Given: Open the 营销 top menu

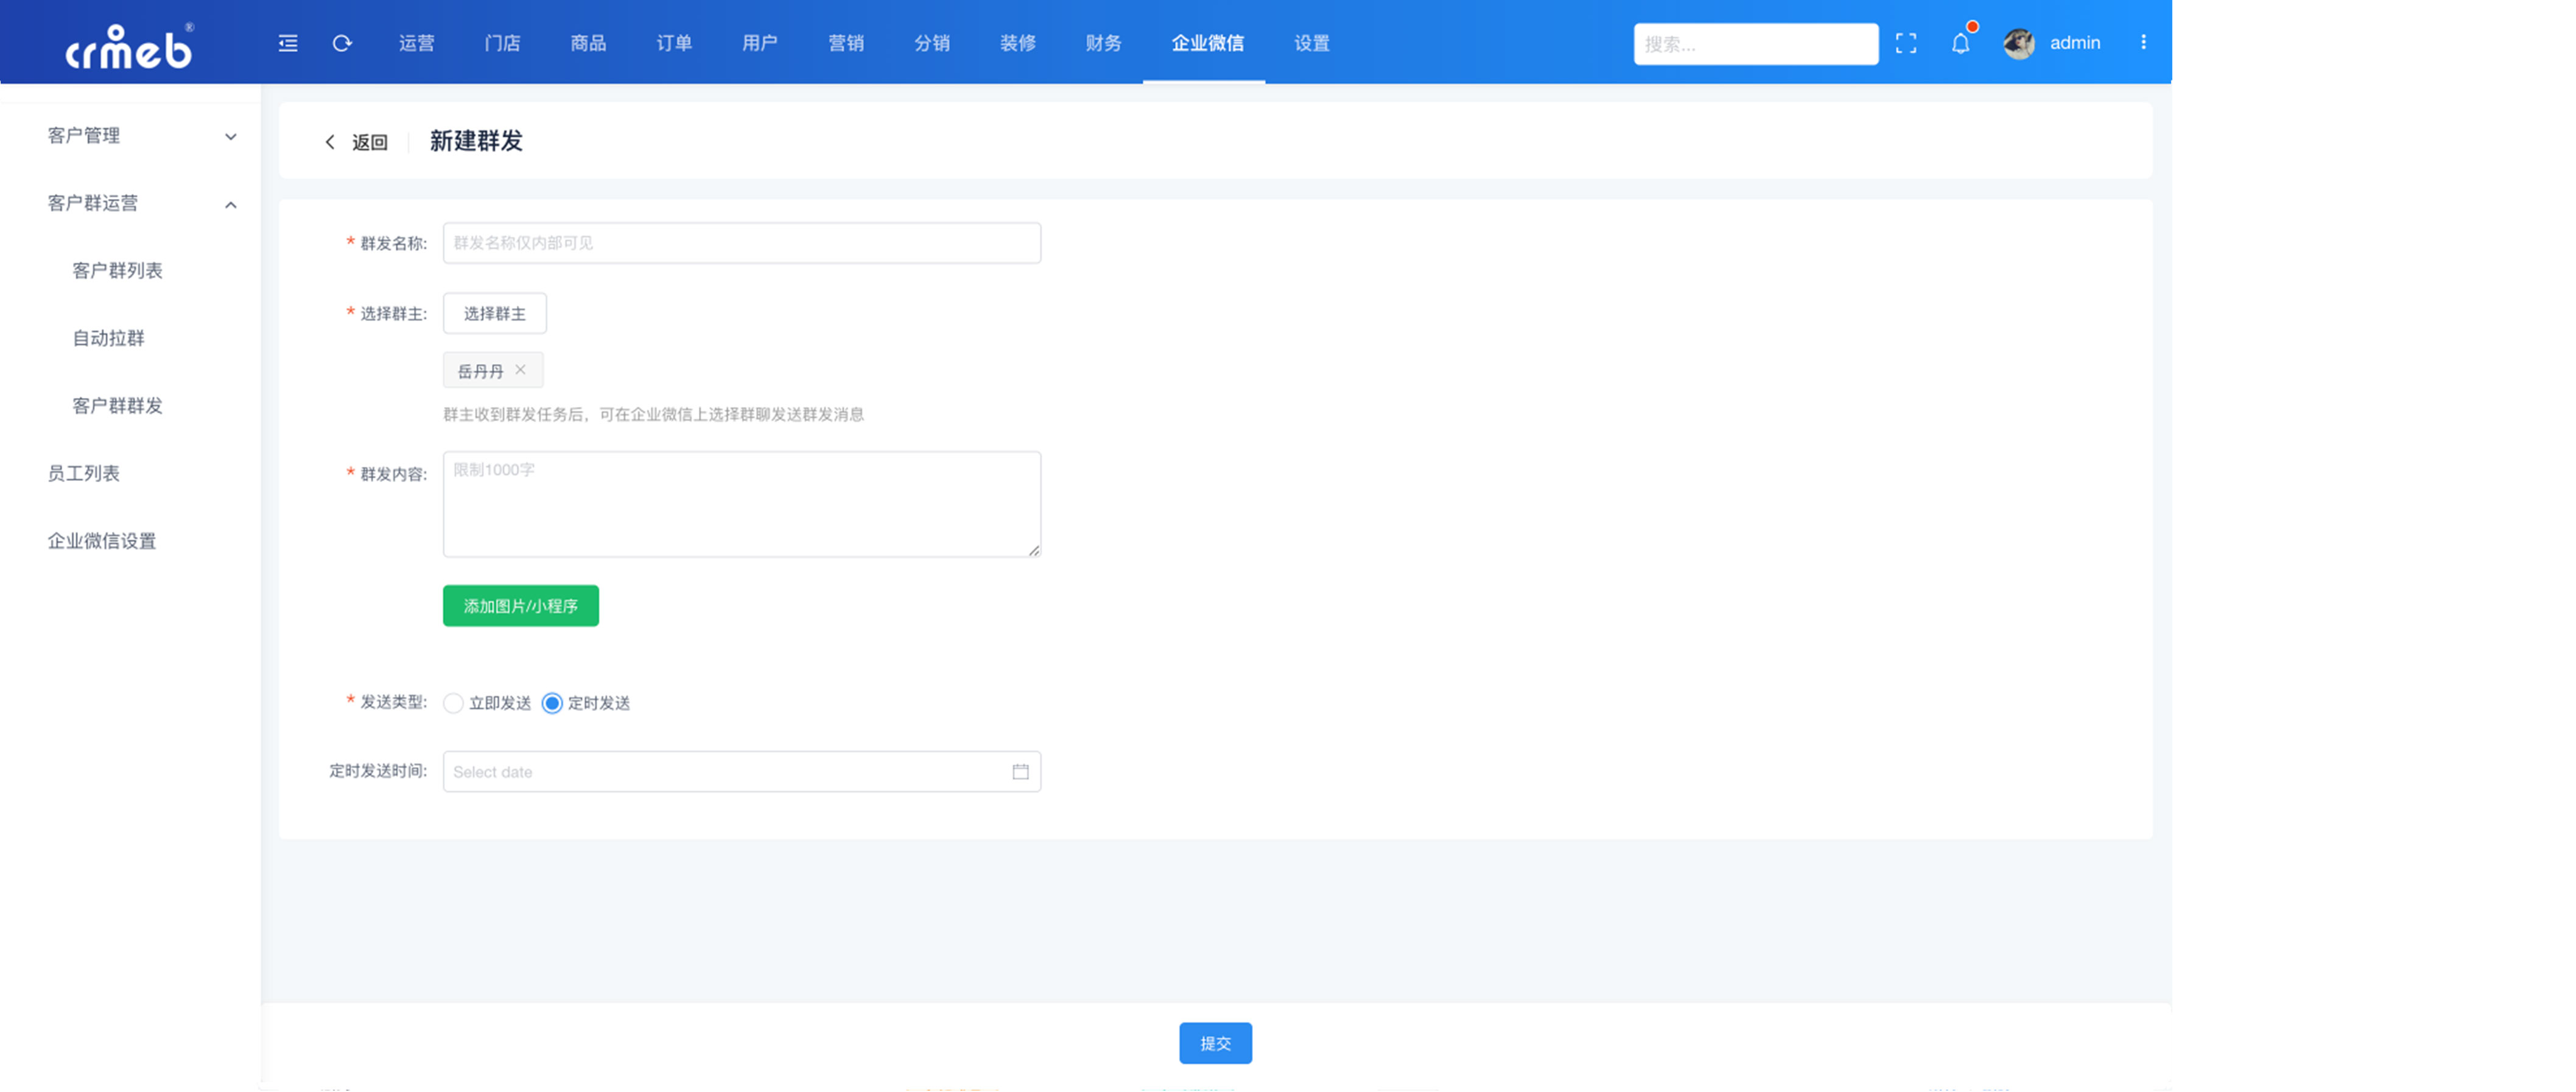Looking at the screenshot, I should click(846, 43).
